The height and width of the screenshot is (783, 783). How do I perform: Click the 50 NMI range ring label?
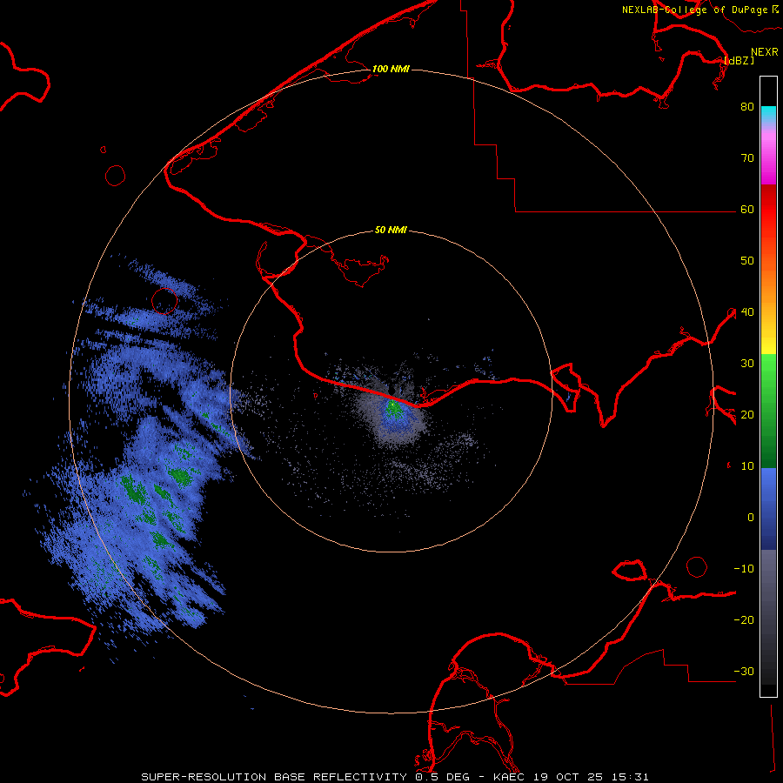coord(391,231)
